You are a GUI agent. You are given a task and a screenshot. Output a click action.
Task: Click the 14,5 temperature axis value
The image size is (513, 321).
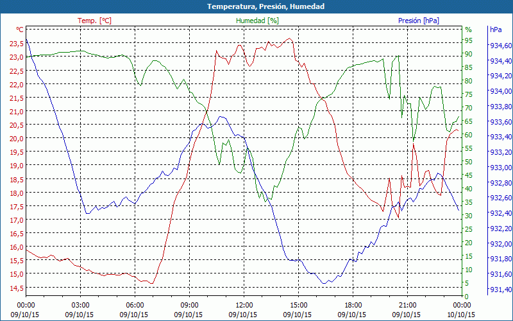17,288
